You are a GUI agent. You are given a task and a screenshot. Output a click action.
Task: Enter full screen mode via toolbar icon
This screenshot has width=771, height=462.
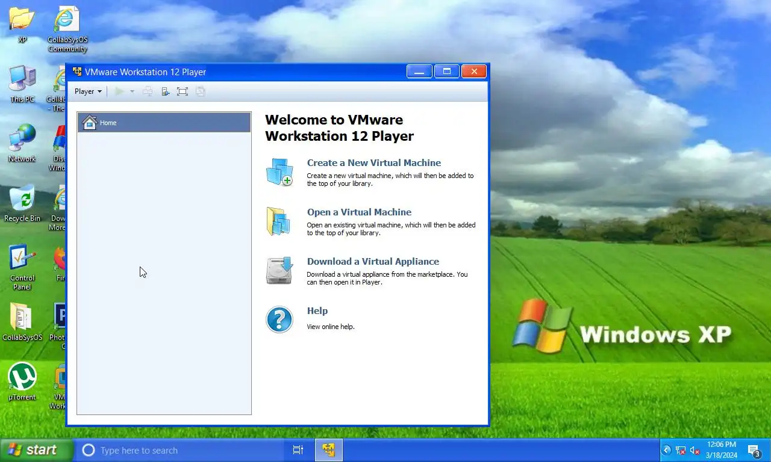pyautogui.click(x=183, y=91)
